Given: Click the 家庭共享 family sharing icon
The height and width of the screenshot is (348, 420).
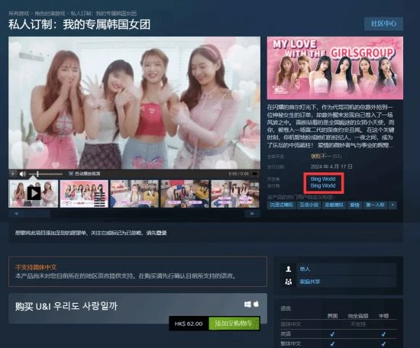Looking at the screenshot, I should (289, 282).
